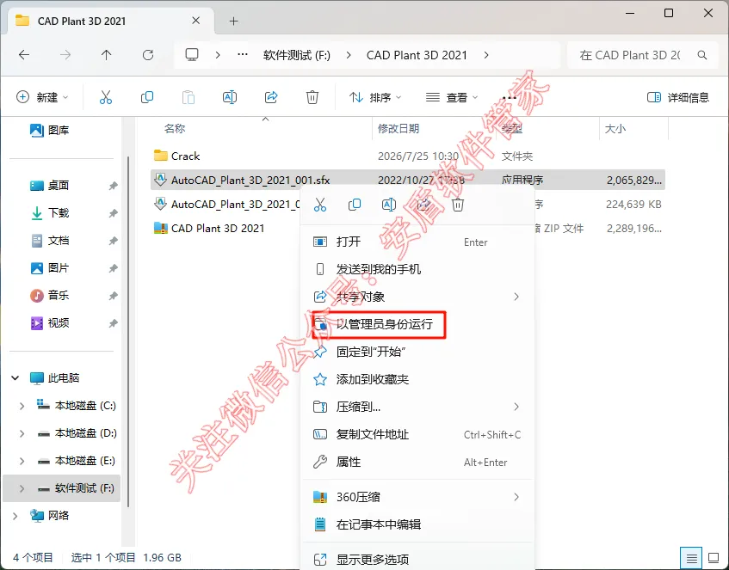Sort by the 大小 column header

(615, 128)
